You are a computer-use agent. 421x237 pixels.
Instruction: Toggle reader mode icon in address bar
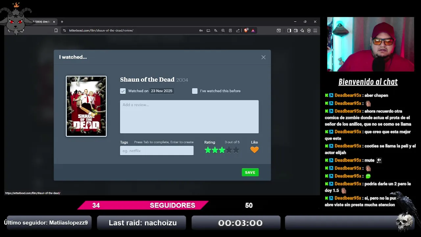(230, 31)
